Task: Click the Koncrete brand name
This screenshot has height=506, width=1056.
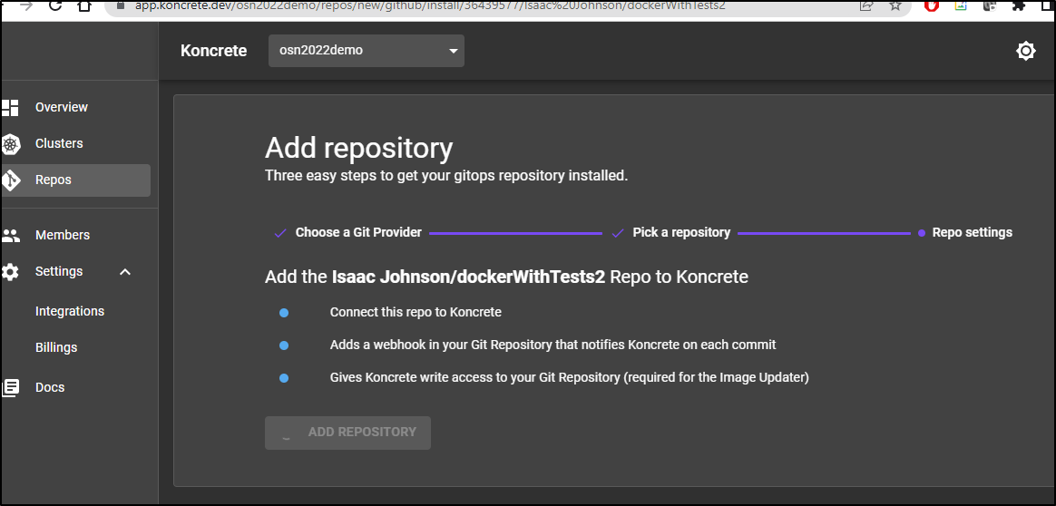Action: coord(213,51)
